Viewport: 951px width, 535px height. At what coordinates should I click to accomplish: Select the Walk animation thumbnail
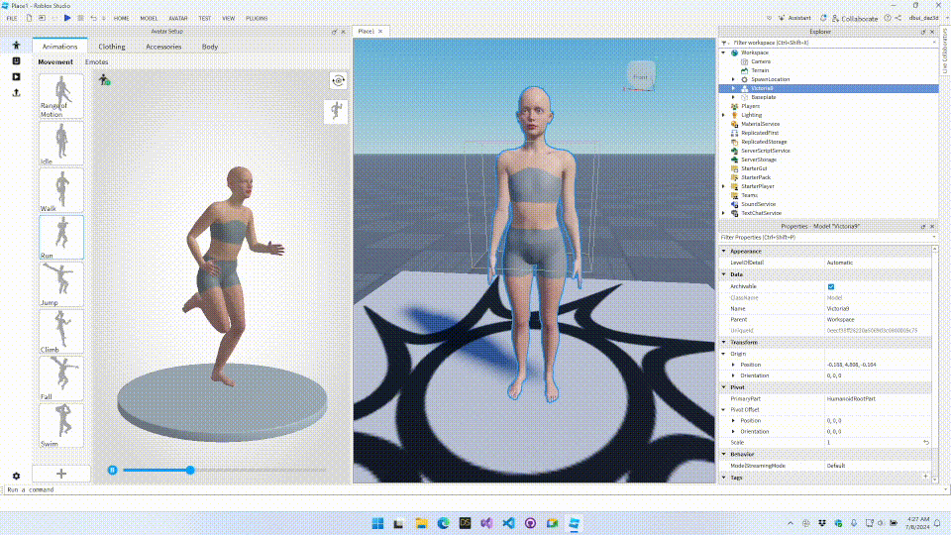click(61, 190)
